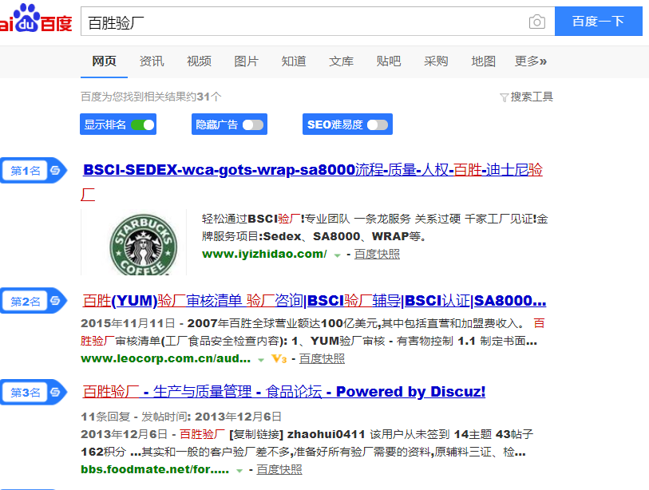Visit www.leocorp.com.cn link
The height and width of the screenshot is (490, 649).
point(165,358)
